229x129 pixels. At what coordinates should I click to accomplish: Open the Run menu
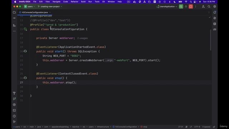(x=90, y=2)
